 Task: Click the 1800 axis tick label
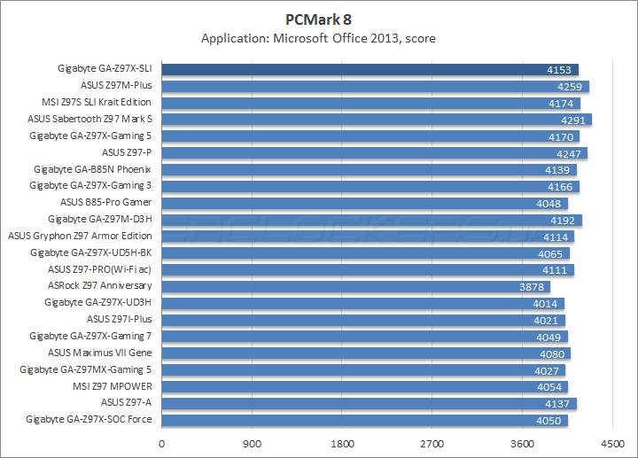point(342,444)
